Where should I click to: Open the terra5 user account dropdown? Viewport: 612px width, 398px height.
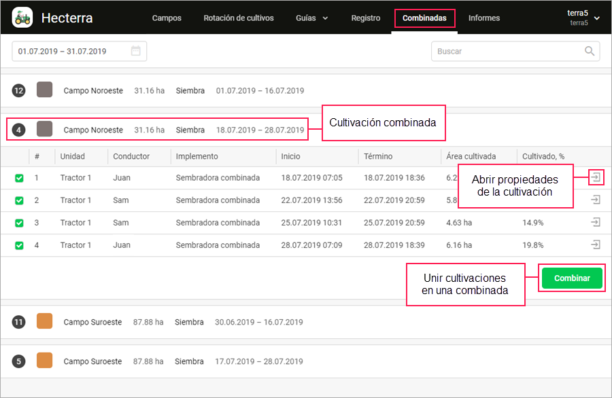[583, 18]
